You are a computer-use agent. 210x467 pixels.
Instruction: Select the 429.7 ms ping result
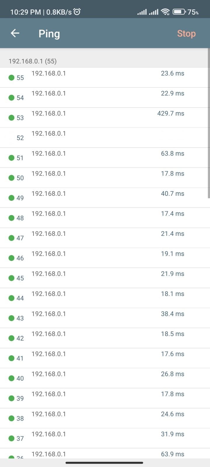click(x=171, y=114)
